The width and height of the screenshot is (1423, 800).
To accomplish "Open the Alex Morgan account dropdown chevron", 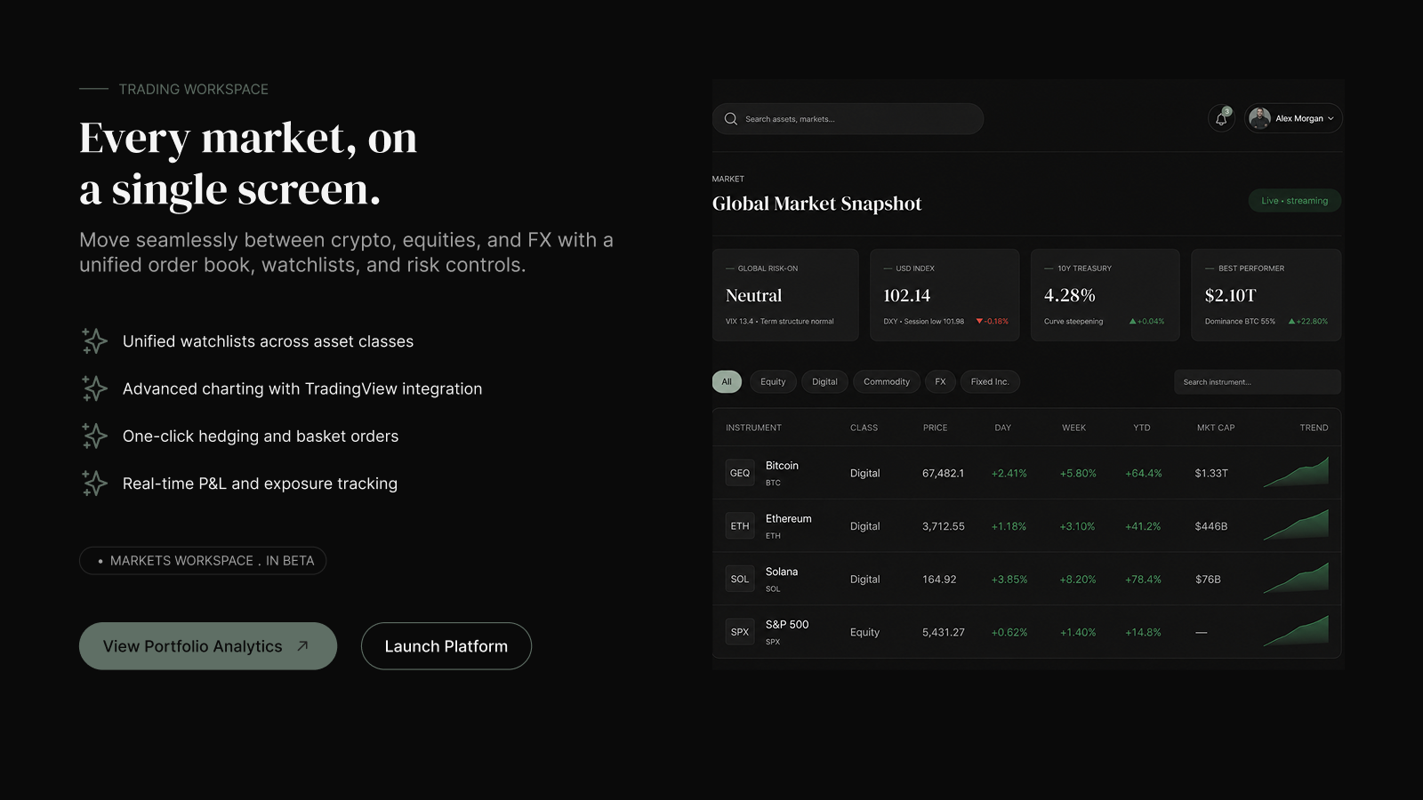I will coord(1331,118).
